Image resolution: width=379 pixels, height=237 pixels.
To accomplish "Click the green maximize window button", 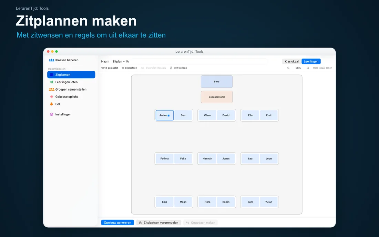I will click(x=57, y=51).
